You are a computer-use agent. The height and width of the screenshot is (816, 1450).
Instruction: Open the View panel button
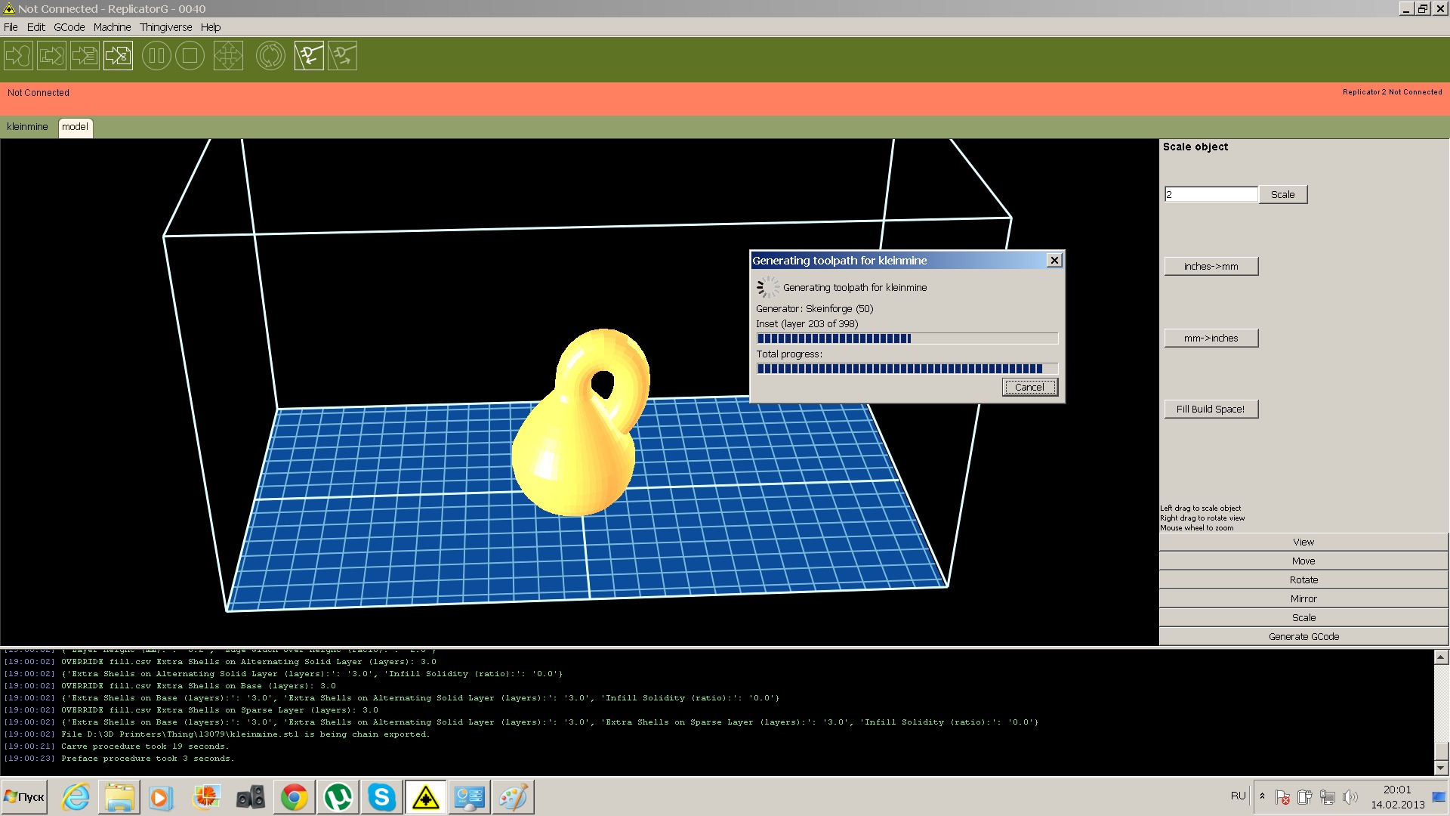pos(1303,542)
